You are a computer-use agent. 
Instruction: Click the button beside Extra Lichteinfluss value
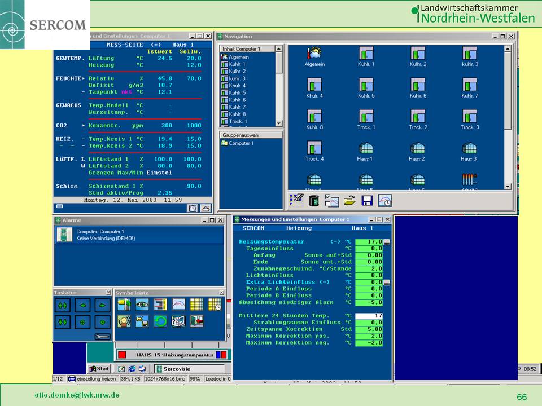pyautogui.click(x=387, y=282)
